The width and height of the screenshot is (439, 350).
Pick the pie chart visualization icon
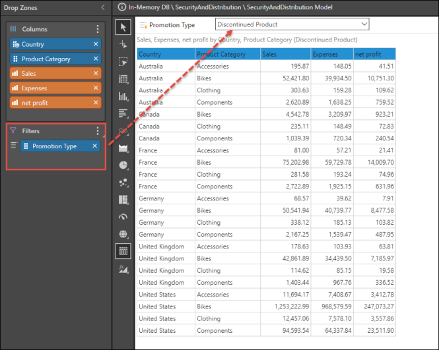(x=123, y=165)
